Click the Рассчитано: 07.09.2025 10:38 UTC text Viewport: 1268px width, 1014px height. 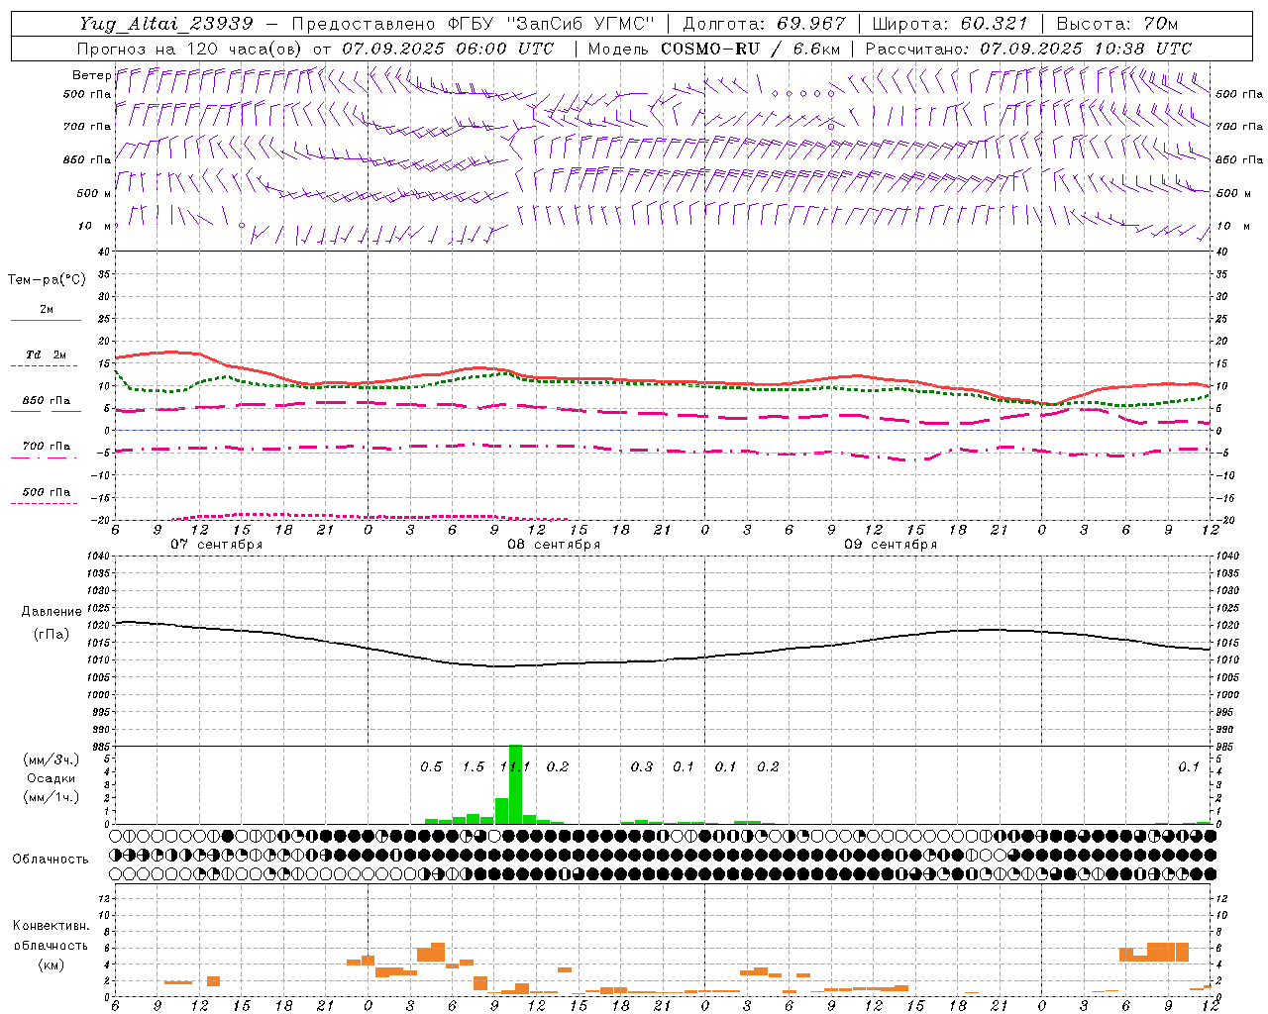click(1028, 49)
